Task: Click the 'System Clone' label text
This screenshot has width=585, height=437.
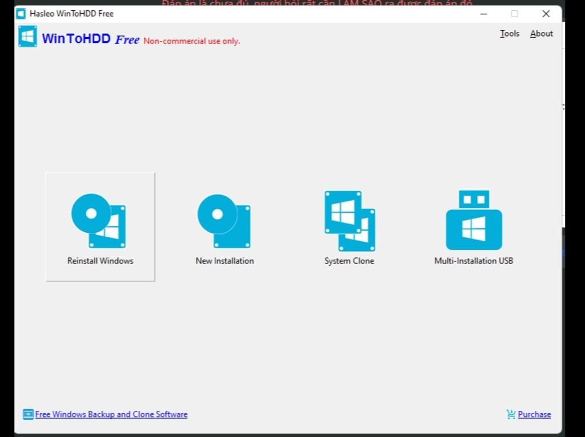Action: (x=349, y=261)
